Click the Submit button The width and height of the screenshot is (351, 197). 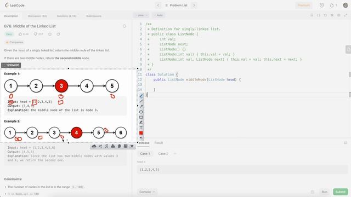click(340, 192)
